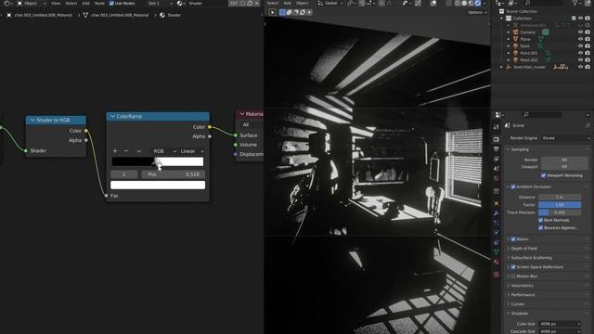Click the viewport overlays icon
The height and width of the screenshot is (334, 594).
pos(433,3)
